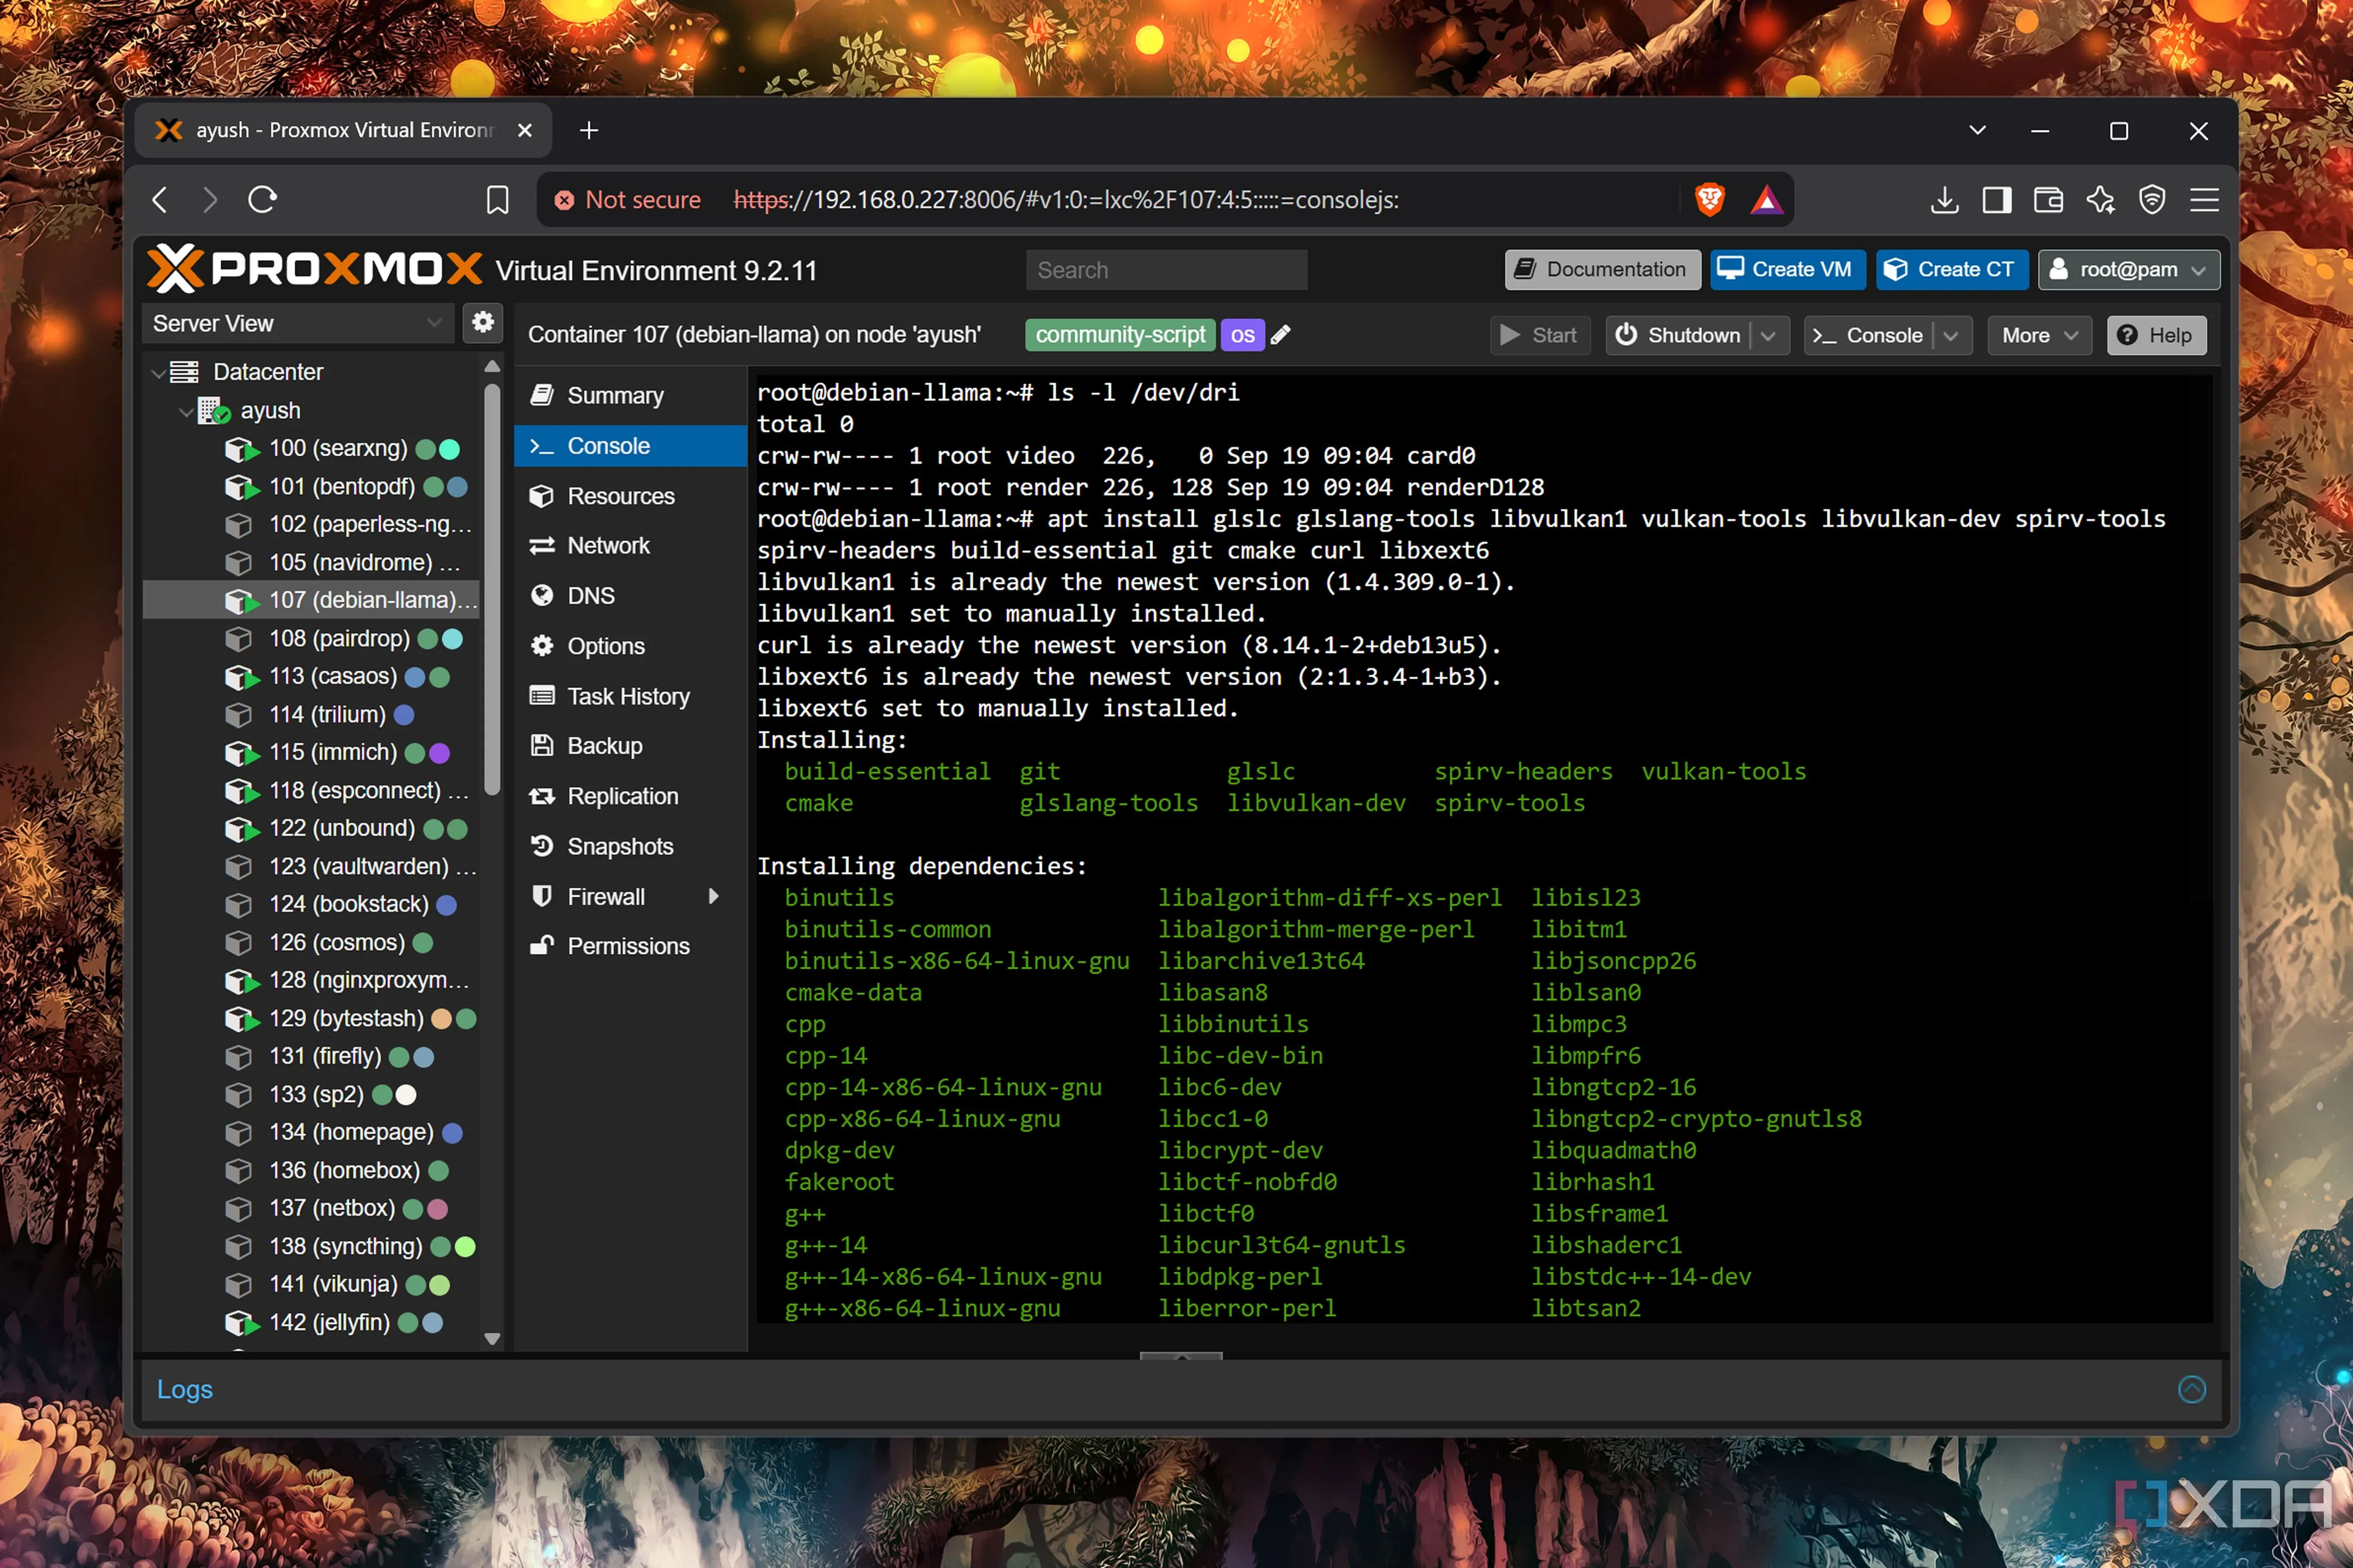The width and height of the screenshot is (2353, 1568).
Task: Open the Backup section
Action: tap(630, 746)
